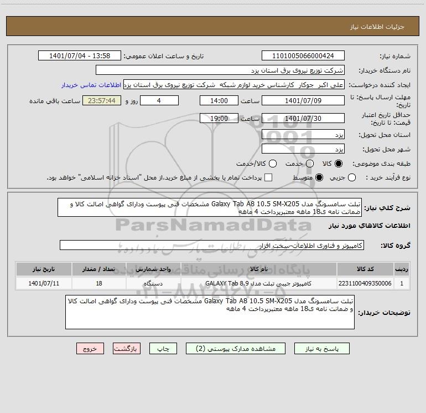
Task: Click the خروج exit button
Action: coord(90,349)
